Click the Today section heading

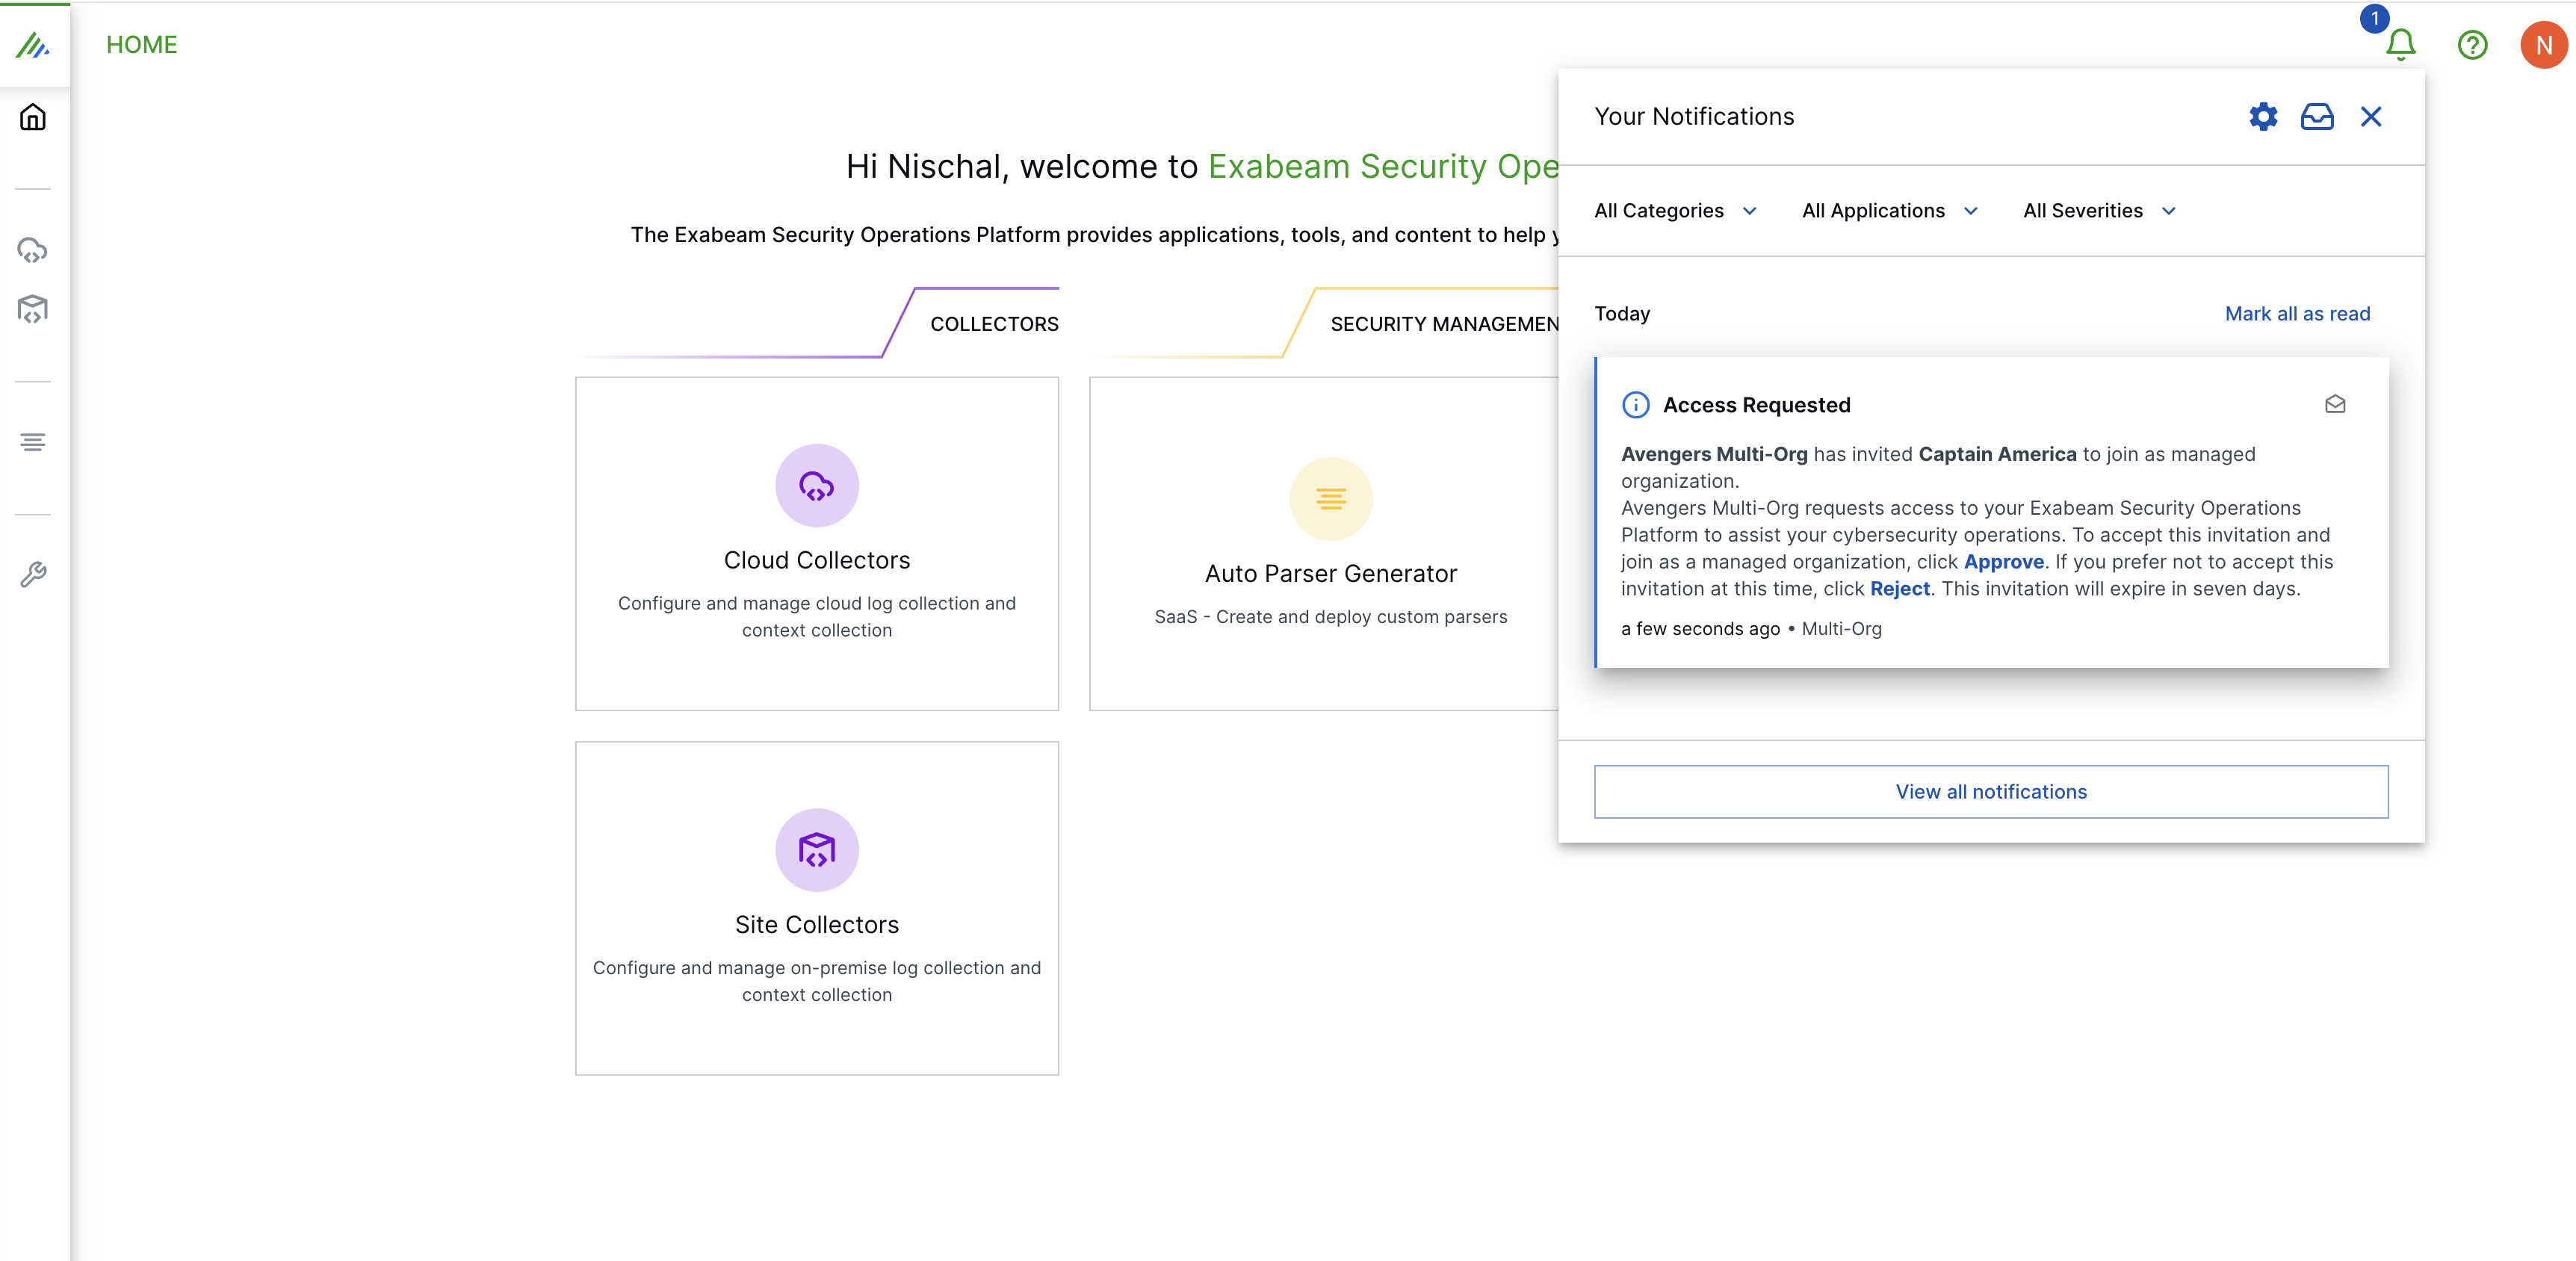[x=1622, y=314]
